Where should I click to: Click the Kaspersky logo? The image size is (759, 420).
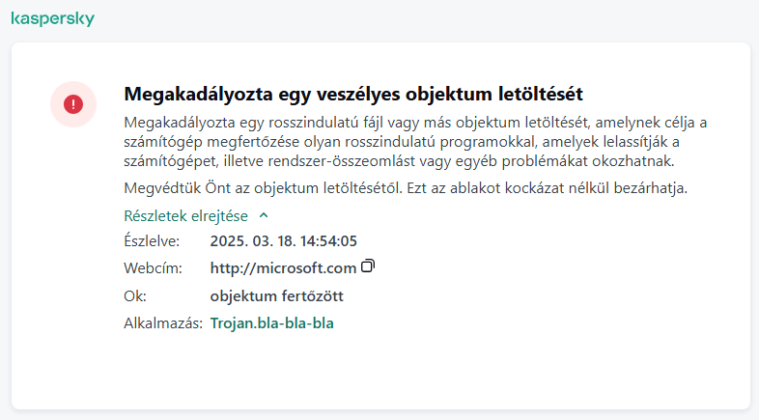tap(52, 19)
